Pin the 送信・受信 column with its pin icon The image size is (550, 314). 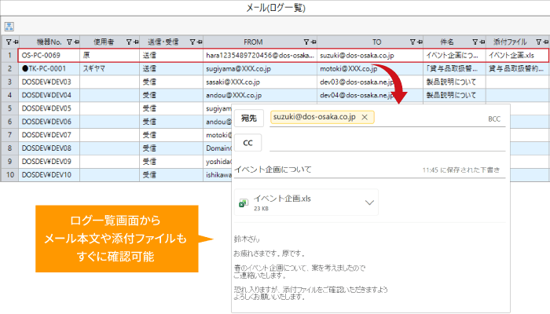click(x=200, y=42)
